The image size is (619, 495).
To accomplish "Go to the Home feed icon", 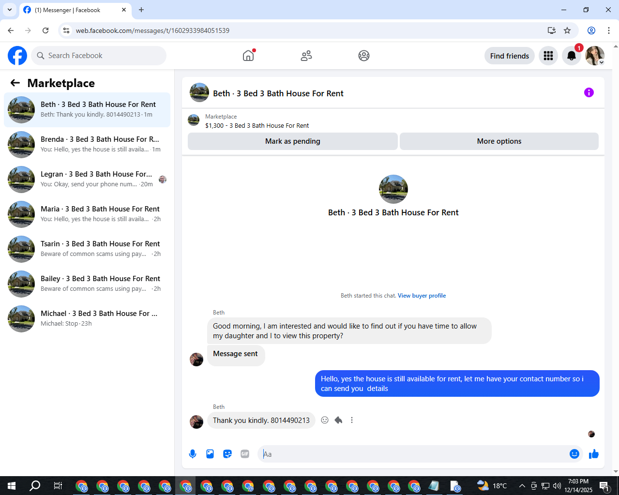I will coord(248,56).
